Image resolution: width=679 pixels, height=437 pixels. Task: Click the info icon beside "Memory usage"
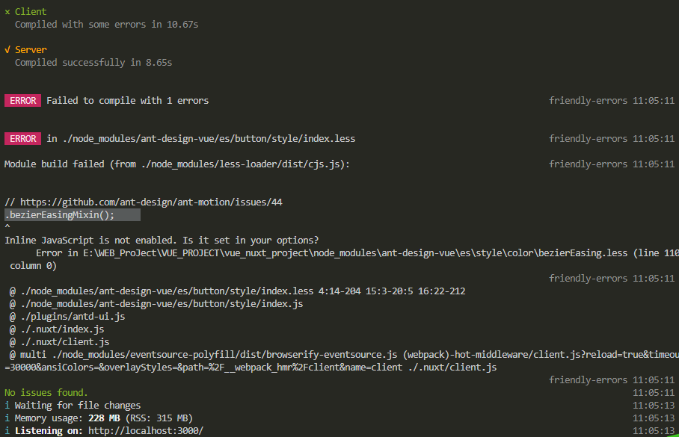point(7,418)
